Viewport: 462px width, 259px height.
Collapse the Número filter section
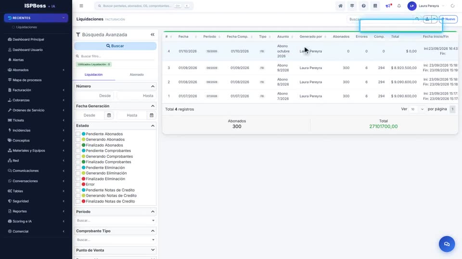click(x=153, y=86)
